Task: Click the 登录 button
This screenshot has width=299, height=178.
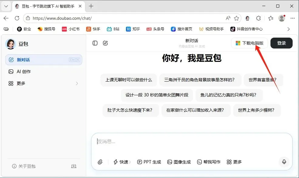Action: 281,43
